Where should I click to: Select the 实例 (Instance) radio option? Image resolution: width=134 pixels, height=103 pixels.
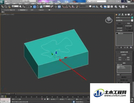pos(127,60)
